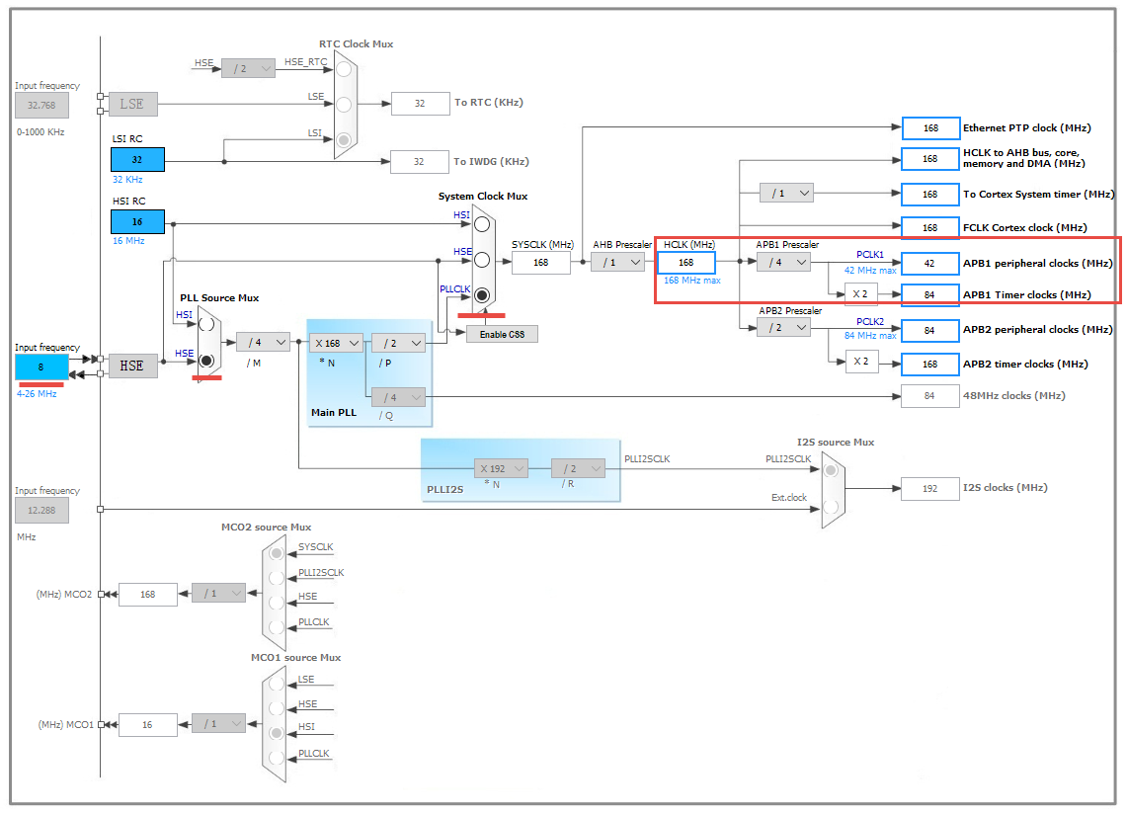Click the HSI RC 16 MHz block

click(x=136, y=221)
